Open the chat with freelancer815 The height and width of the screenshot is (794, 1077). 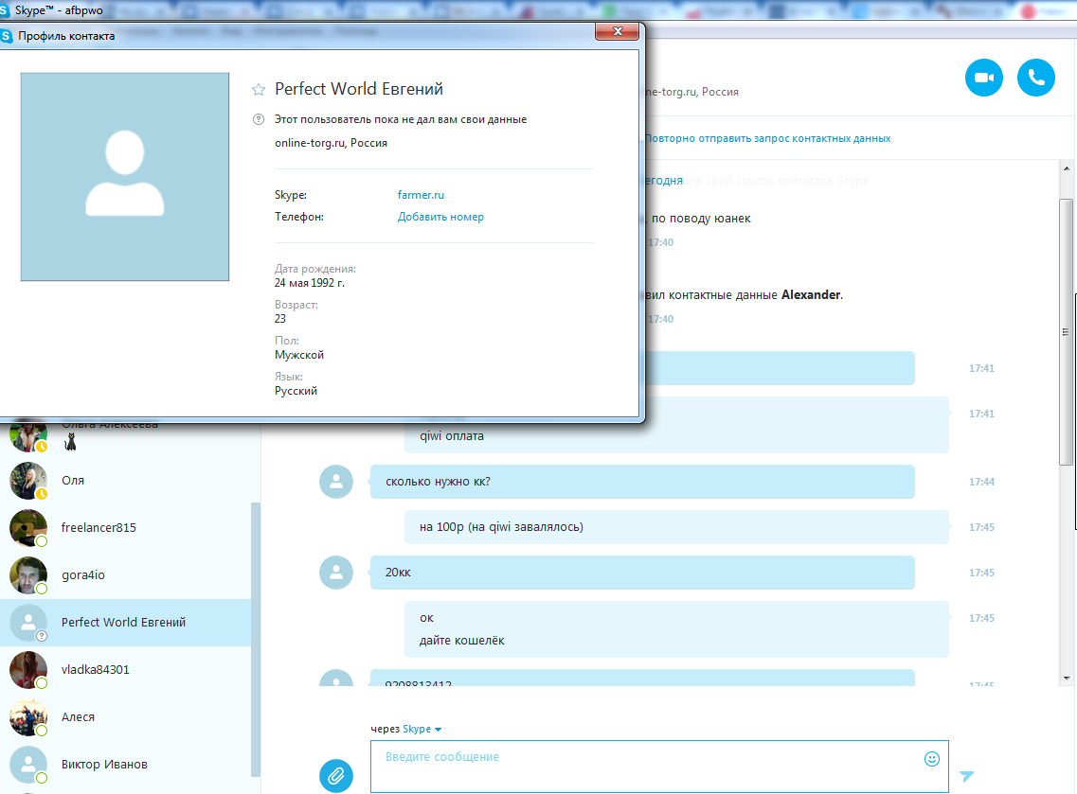pos(126,528)
